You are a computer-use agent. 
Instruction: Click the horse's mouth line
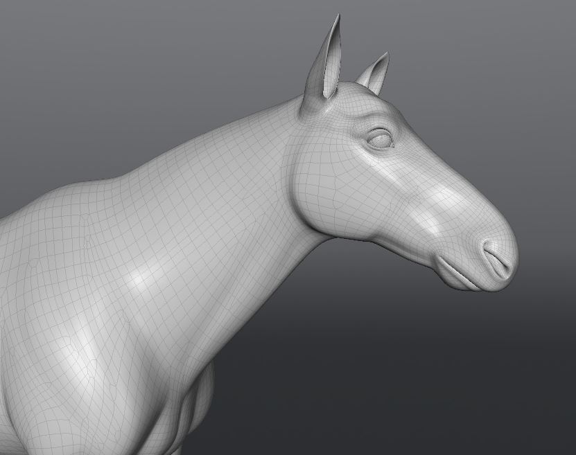(457, 270)
